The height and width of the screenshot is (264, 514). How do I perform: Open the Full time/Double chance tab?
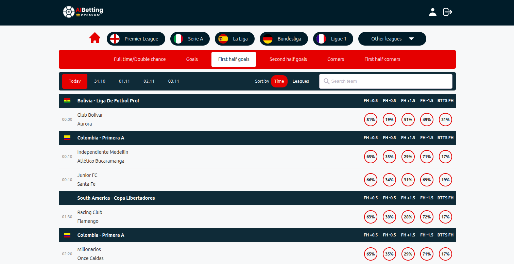(140, 59)
